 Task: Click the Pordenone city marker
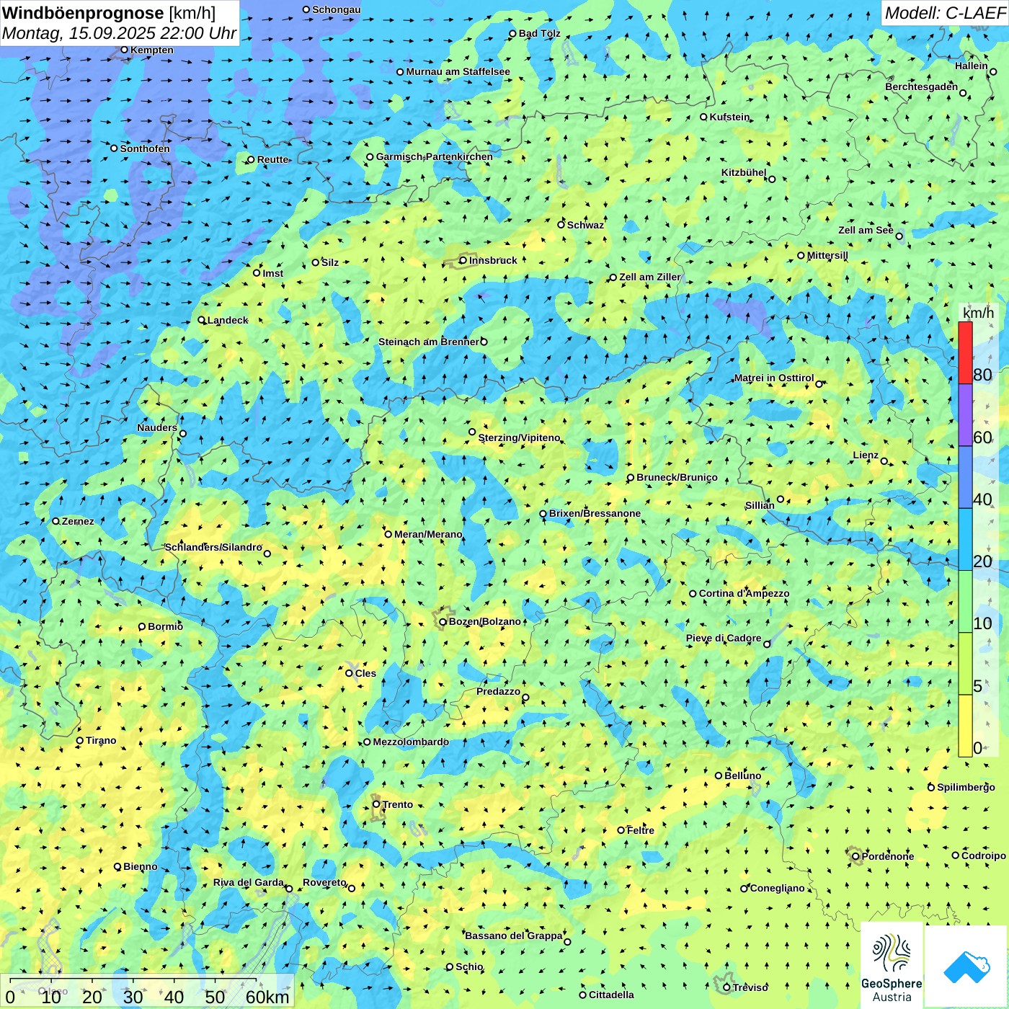click(x=855, y=856)
